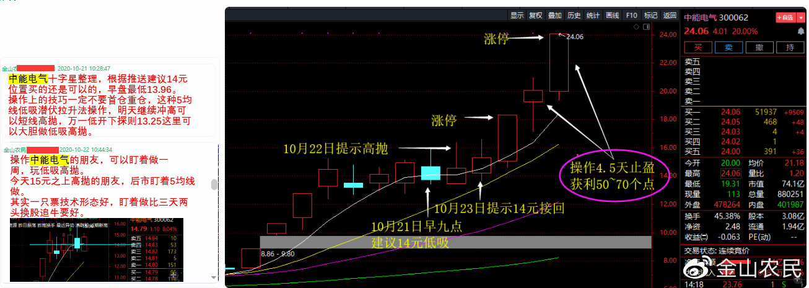The image size is (809, 288).
Task: Open the embedded chart thumbnail in chat
Action: pyautogui.click(x=96, y=250)
